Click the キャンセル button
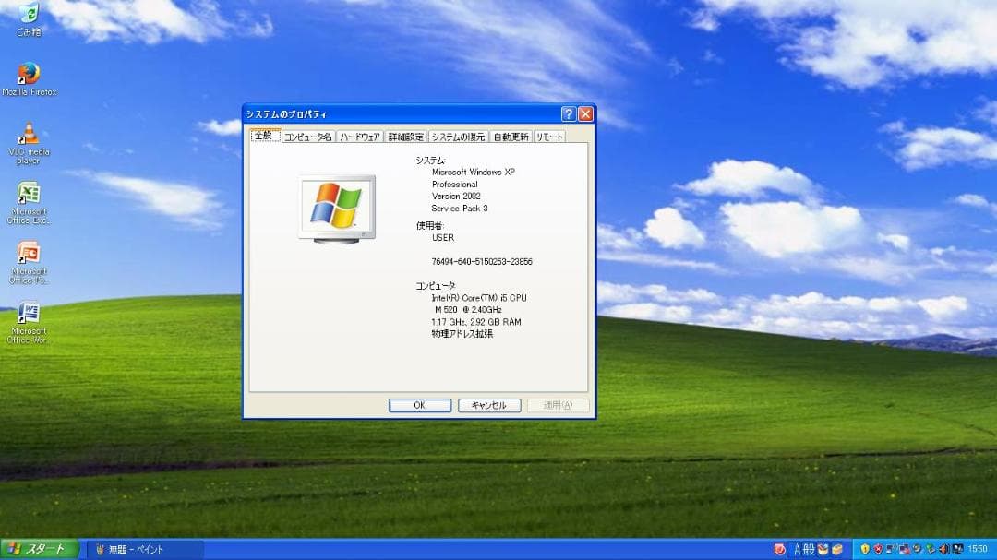Image resolution: width=997 pixels, height=560 pixels. coord(489,404)
